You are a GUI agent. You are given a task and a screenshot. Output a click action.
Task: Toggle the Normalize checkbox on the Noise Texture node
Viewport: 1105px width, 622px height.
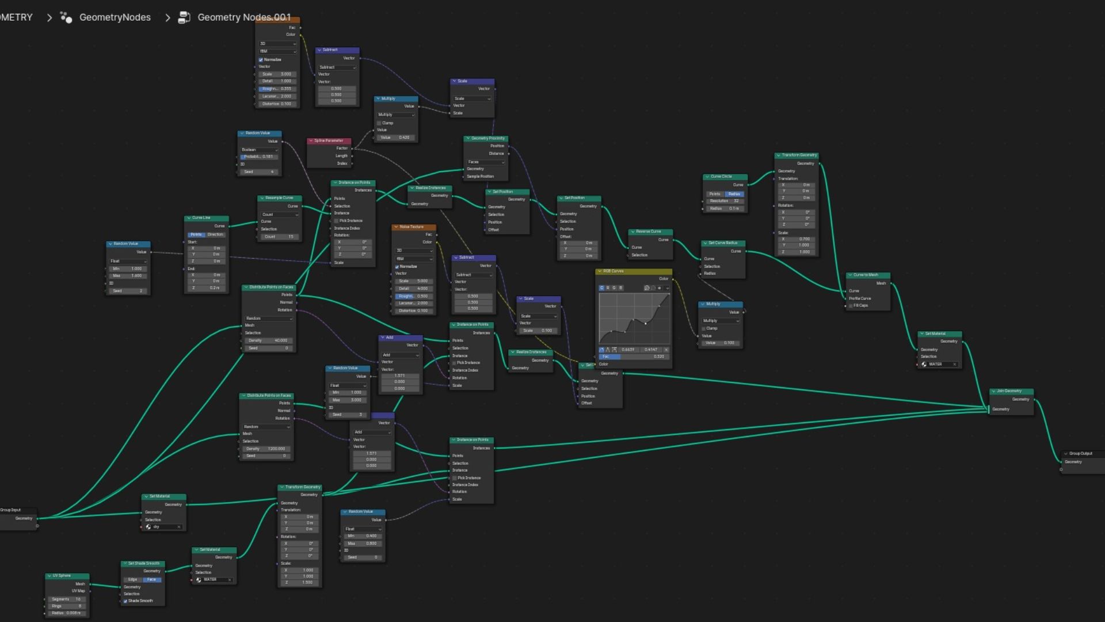[397, 267]
